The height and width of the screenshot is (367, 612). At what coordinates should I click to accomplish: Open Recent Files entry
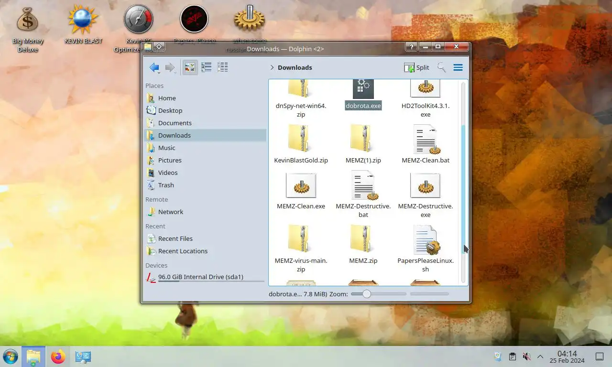pyautogui.click(x=205, y=238)
